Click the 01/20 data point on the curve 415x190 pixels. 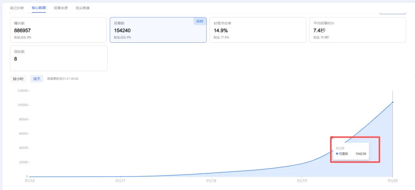click(392, 102)
